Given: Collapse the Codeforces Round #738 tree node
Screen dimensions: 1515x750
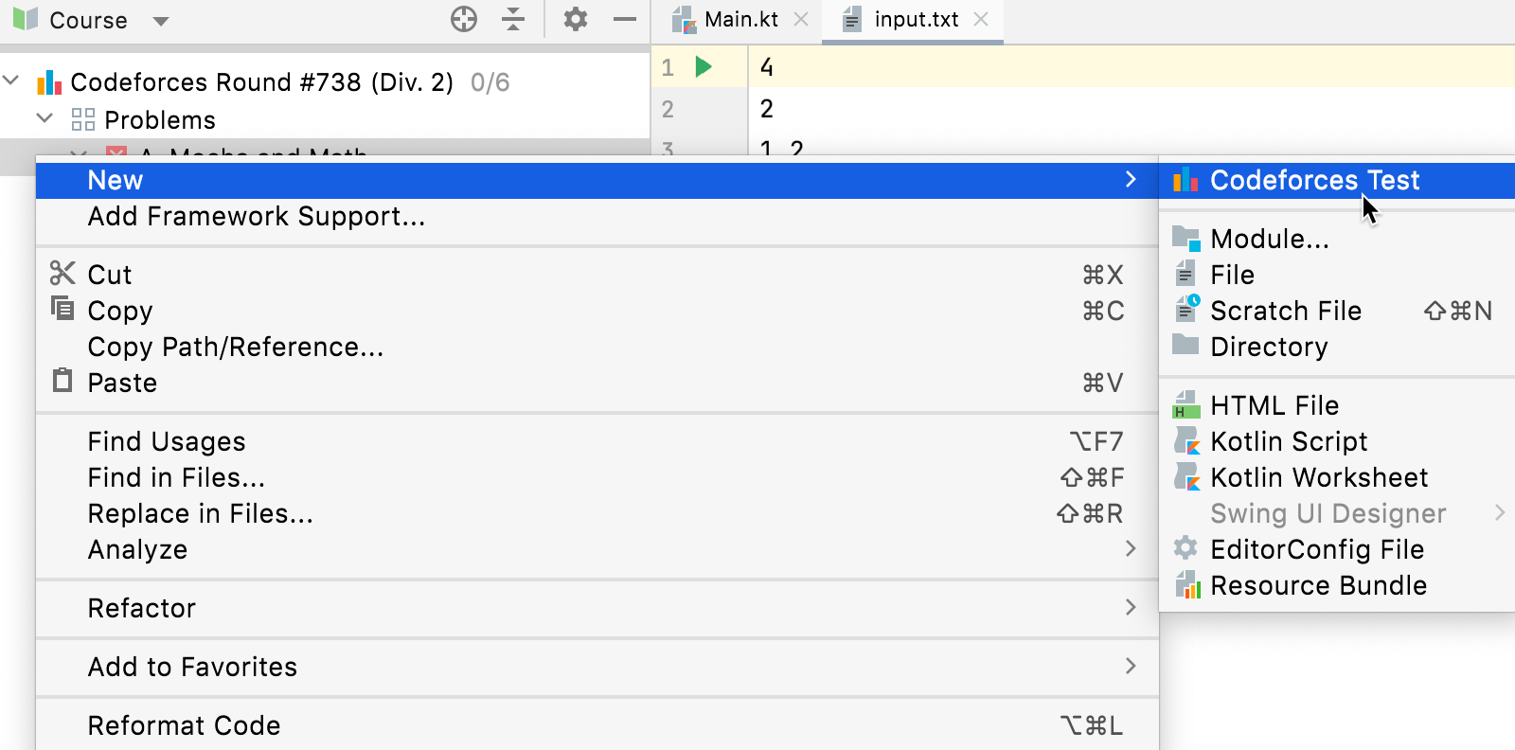Looking at the screenshot, I should coord(11,81).
